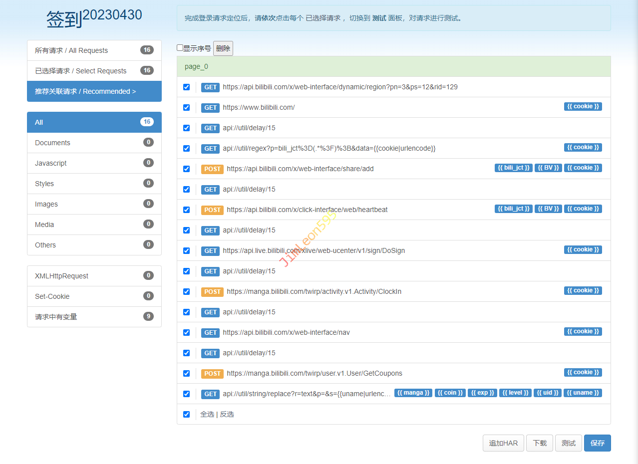
Task: Click the {{ cookie }} tag on DoSign request
Action: click(x=583, y=250)
